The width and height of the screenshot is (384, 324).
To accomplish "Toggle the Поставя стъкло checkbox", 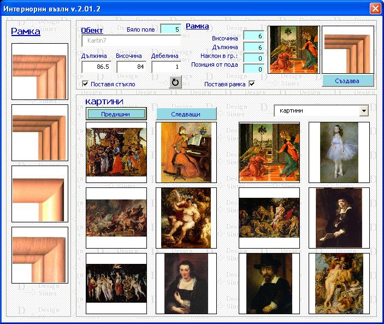I will click(85, 84).
